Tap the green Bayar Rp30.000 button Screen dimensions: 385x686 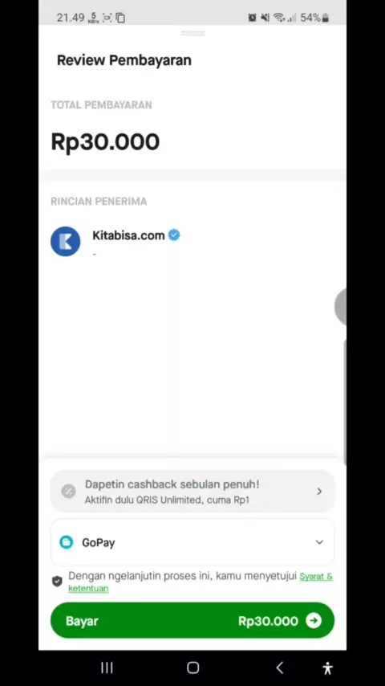192,620
